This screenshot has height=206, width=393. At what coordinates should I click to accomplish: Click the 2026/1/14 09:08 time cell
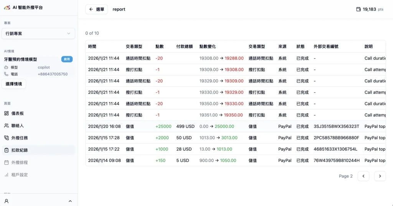coord(104,160)
